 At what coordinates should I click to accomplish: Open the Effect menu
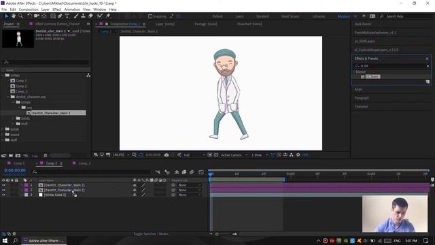coord(56,10)
